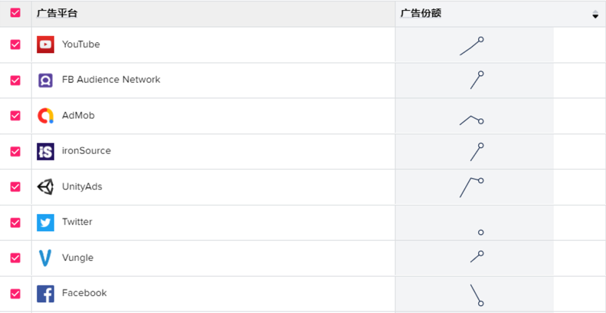Viewport: 606px width, 313px height.
Task: Toggle the select-all checkbox in header
Action: pos(15,13)
